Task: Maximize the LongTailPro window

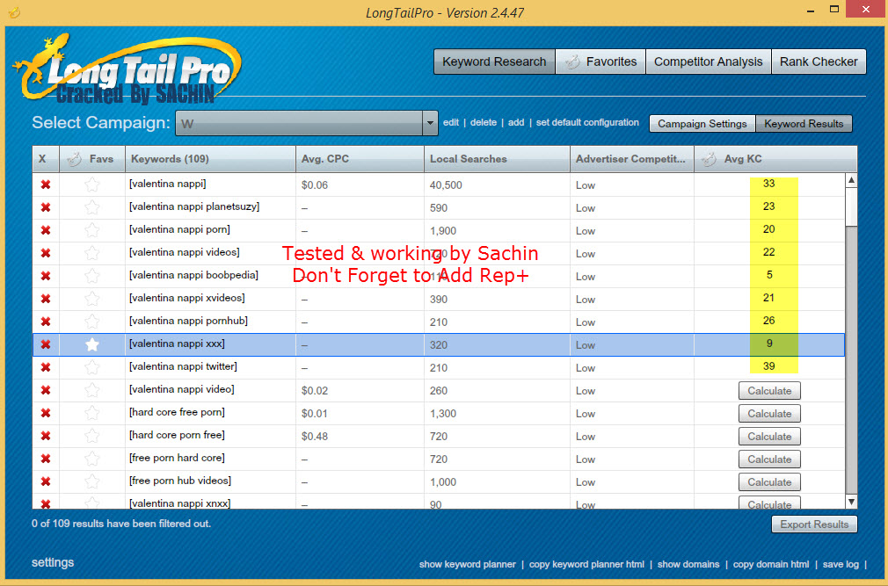Action: (834, 9)
